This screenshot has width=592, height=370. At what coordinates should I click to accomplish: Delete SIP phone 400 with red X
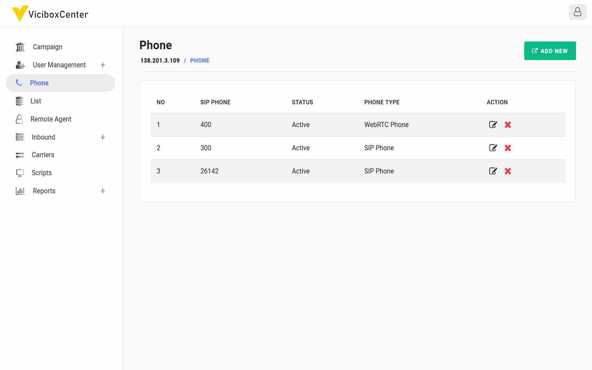point(508,125)
